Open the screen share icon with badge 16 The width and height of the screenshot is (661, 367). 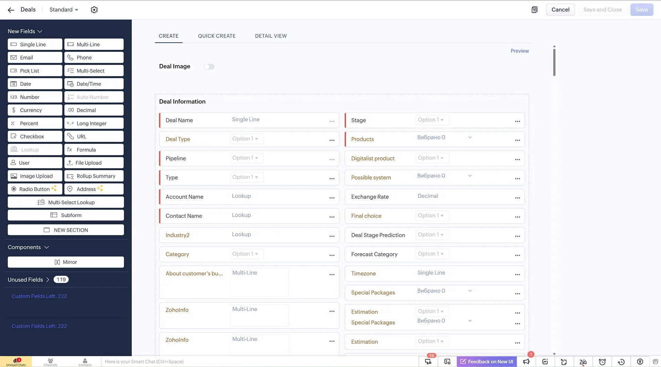428,361
